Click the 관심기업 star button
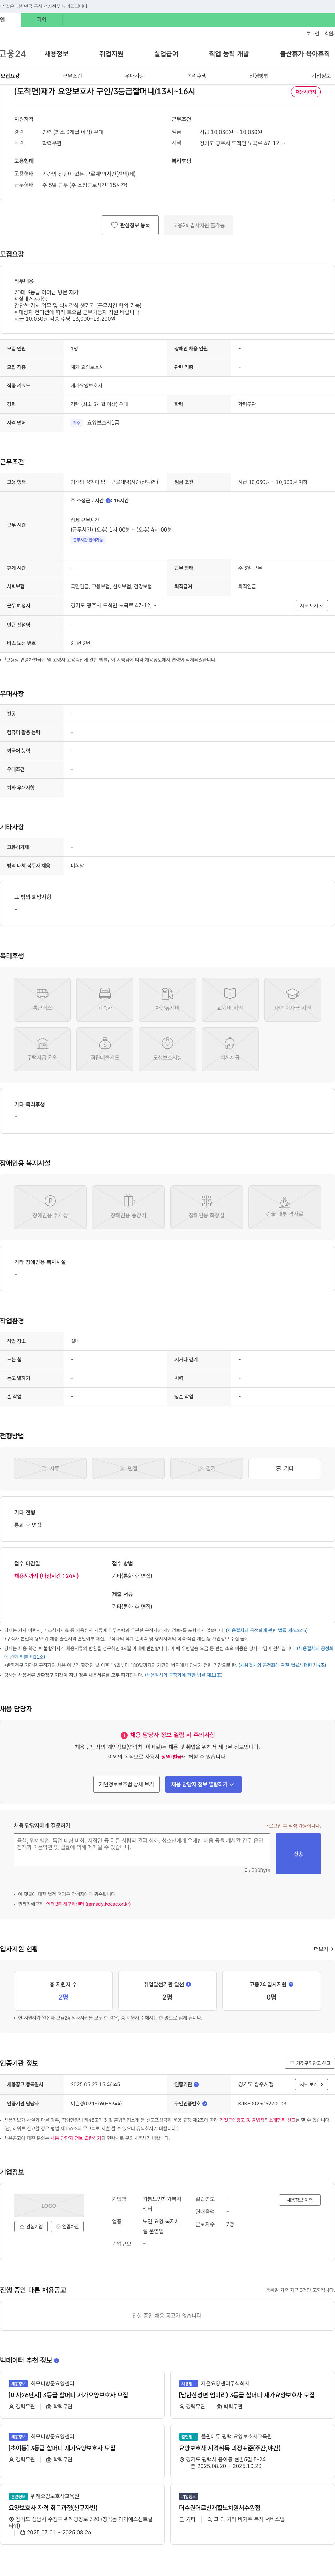Image resolution: width=335 pixels, height=2576 pixels. pos(31,2227)
